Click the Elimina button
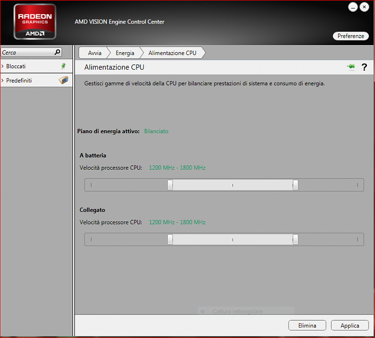The height and width of the screenshot is (338, 375). click(307, 325)
